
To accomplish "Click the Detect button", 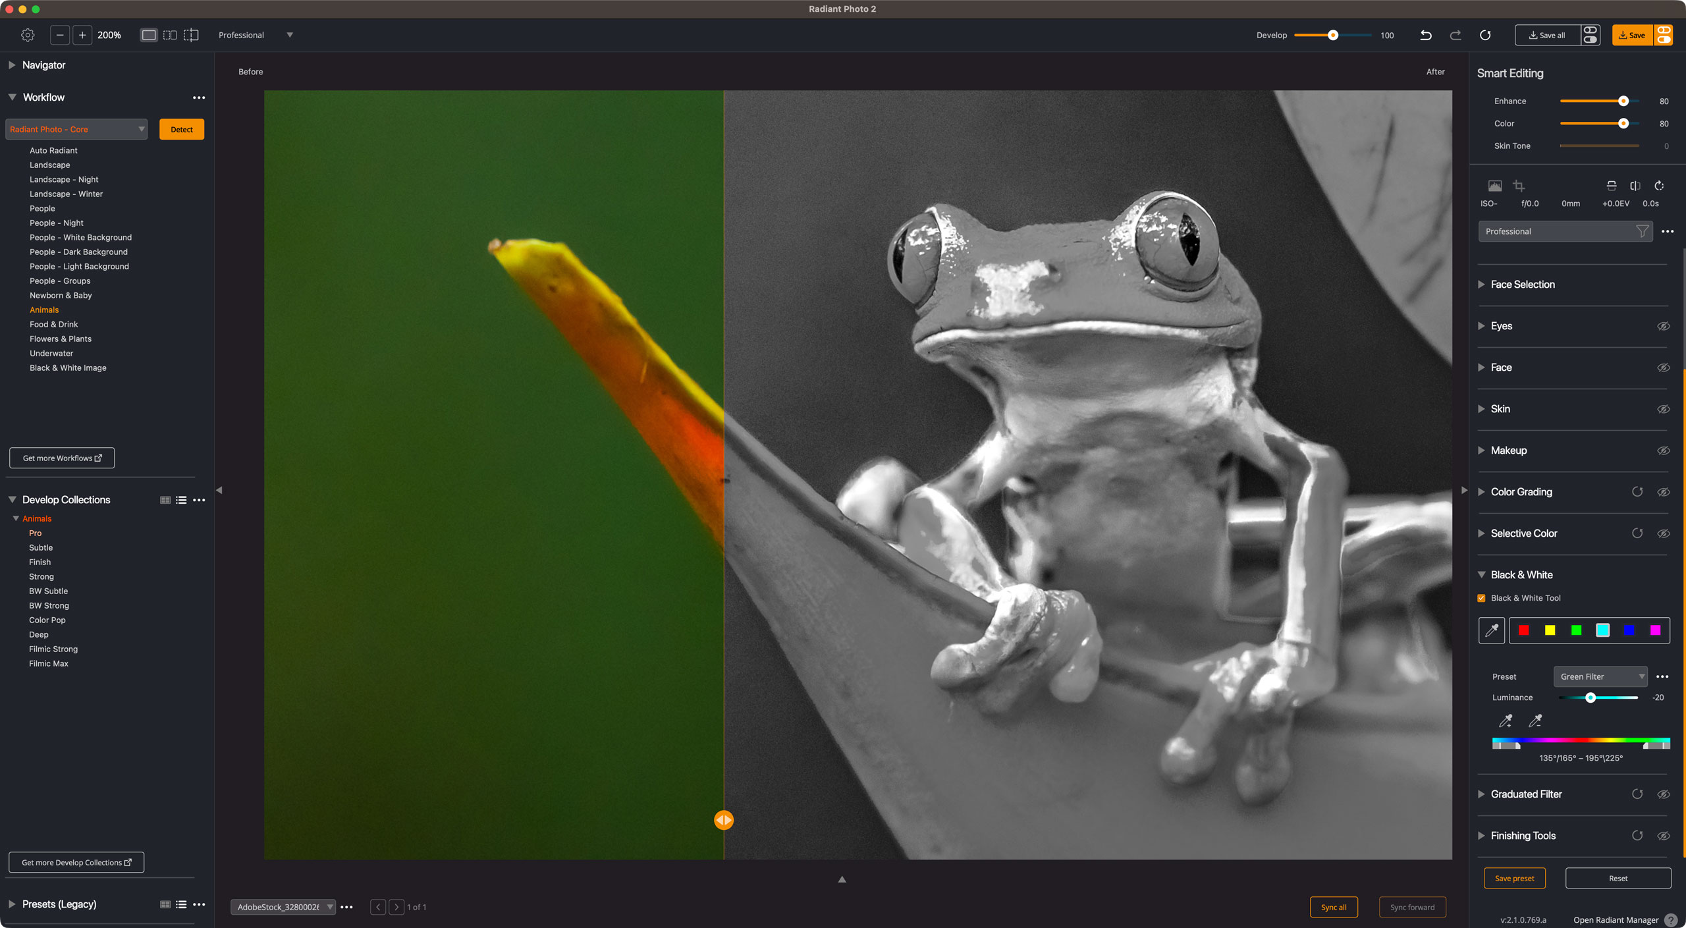I will (x=182, y=129).
